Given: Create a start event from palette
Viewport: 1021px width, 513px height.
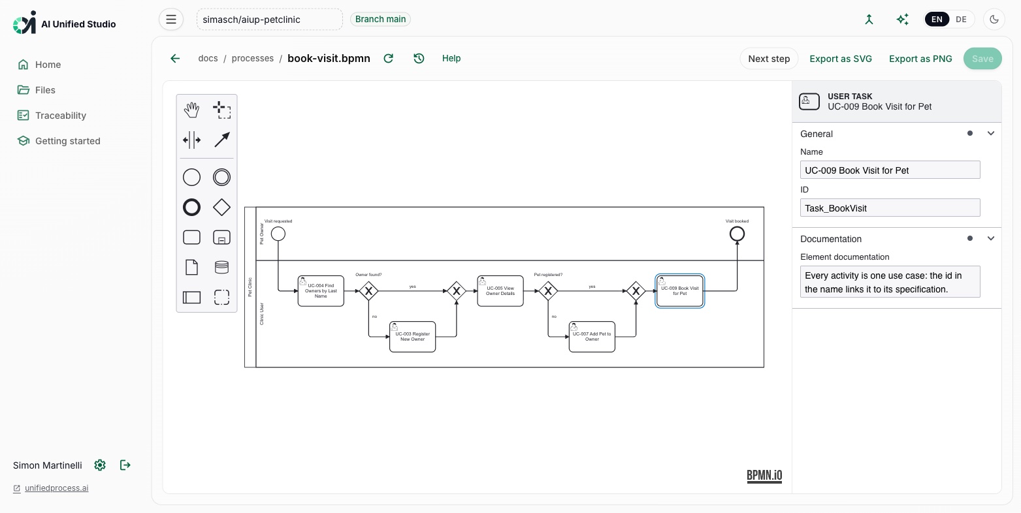Looking at the screenshot, I should [x=191, y=177].
